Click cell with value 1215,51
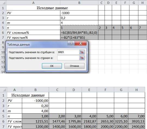This screenshot has width=147, height=129. click(35, 121)
